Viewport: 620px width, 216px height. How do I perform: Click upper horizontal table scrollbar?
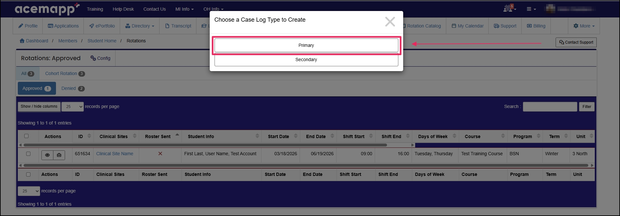click(205, 145)
